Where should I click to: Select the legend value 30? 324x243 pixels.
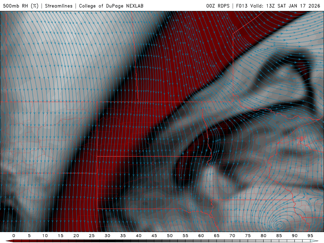[x=107, y=236]
